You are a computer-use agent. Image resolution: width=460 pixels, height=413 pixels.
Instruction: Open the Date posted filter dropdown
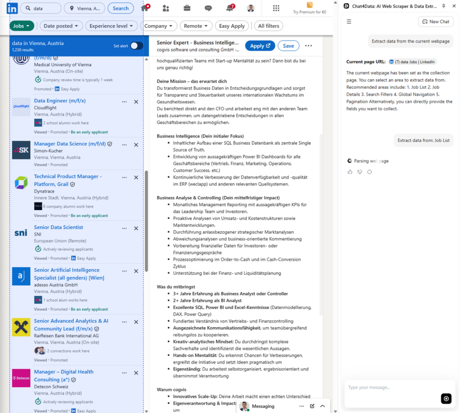click(x=61, y=26)
